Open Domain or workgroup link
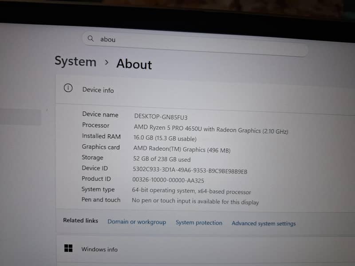 (137, 222)
